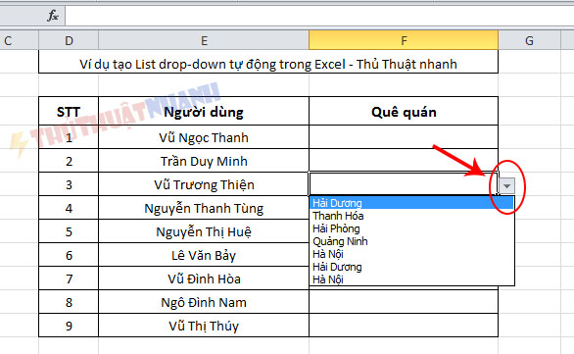Select cell Vũ Thị Thúy
This screenshot has width=574, height=354.
click(204, 326)
